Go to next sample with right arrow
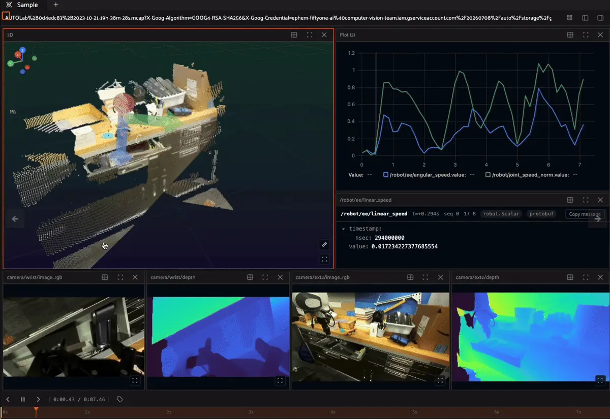Image resolution: width=610 pixels, height=419 pixels. click(598, 219)
